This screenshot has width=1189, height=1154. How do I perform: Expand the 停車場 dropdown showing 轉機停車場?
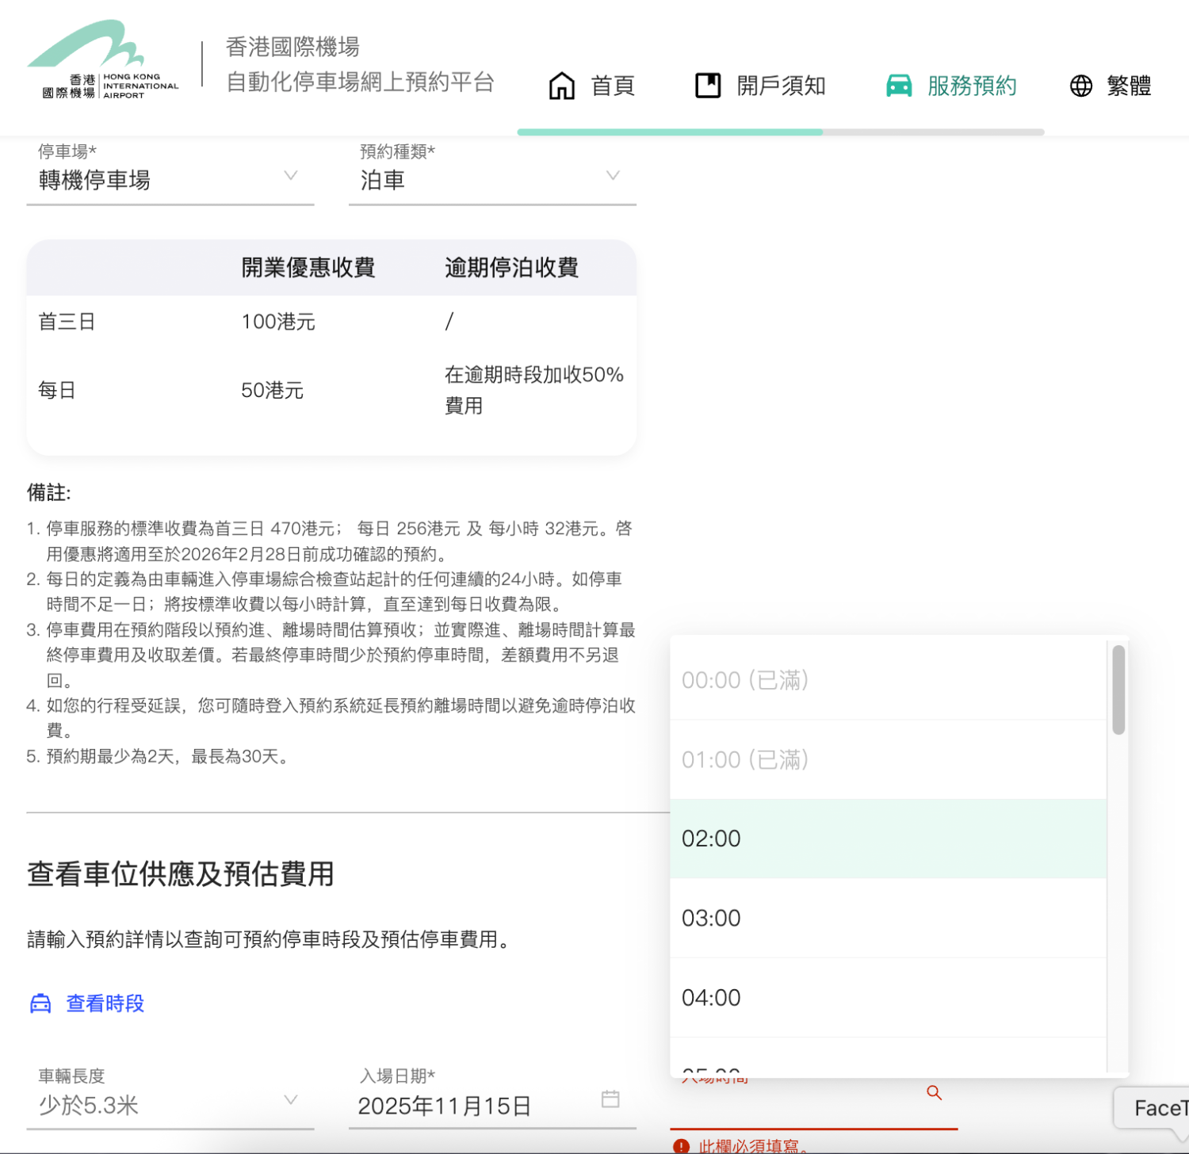click(x=170, y=180)
